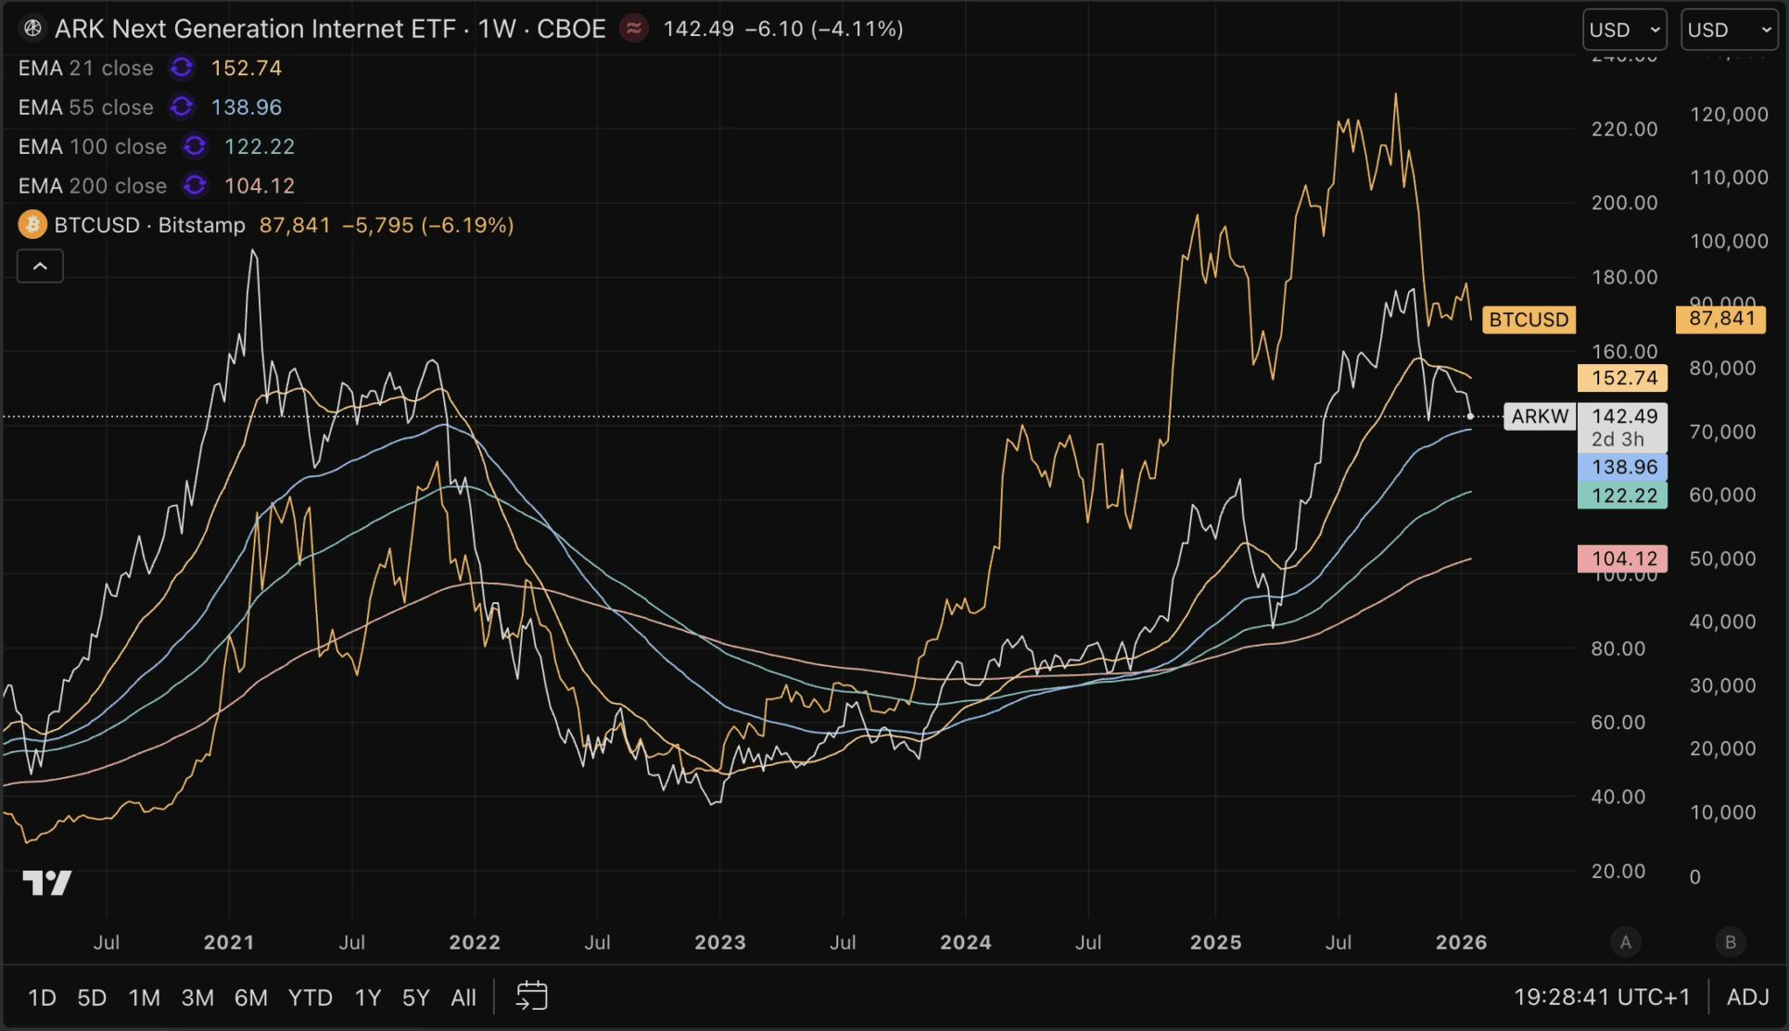Toggle the price scale B button
This screenshot has width=1789, height=1031.
pyautogui.click(x=1730, y=942)
